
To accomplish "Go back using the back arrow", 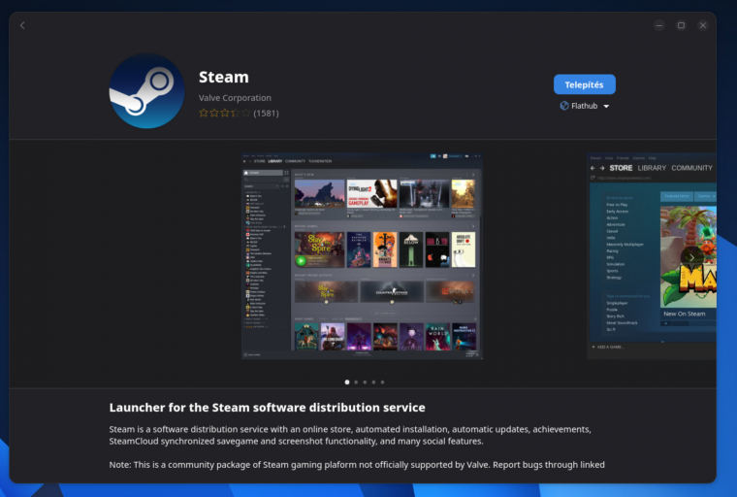I will pyautogui.click(x=22, y=25).
